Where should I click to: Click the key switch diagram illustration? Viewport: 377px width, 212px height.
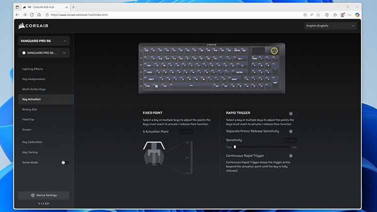coord(154,154)
